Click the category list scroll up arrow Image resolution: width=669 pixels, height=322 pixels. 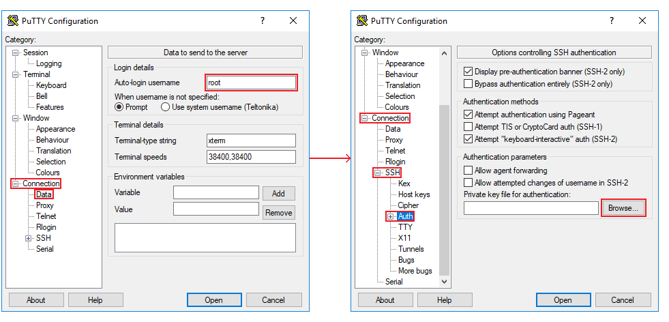point(445,53)
